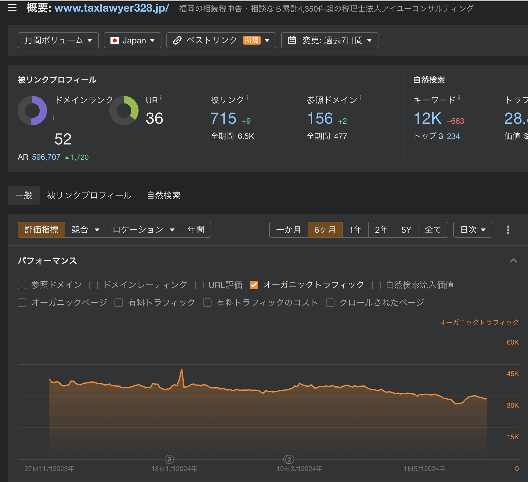Viewport: 528px width, 482px height.
Task: Tick the 有料トラフィック checkbox
Action: click(x=119, y=303)
